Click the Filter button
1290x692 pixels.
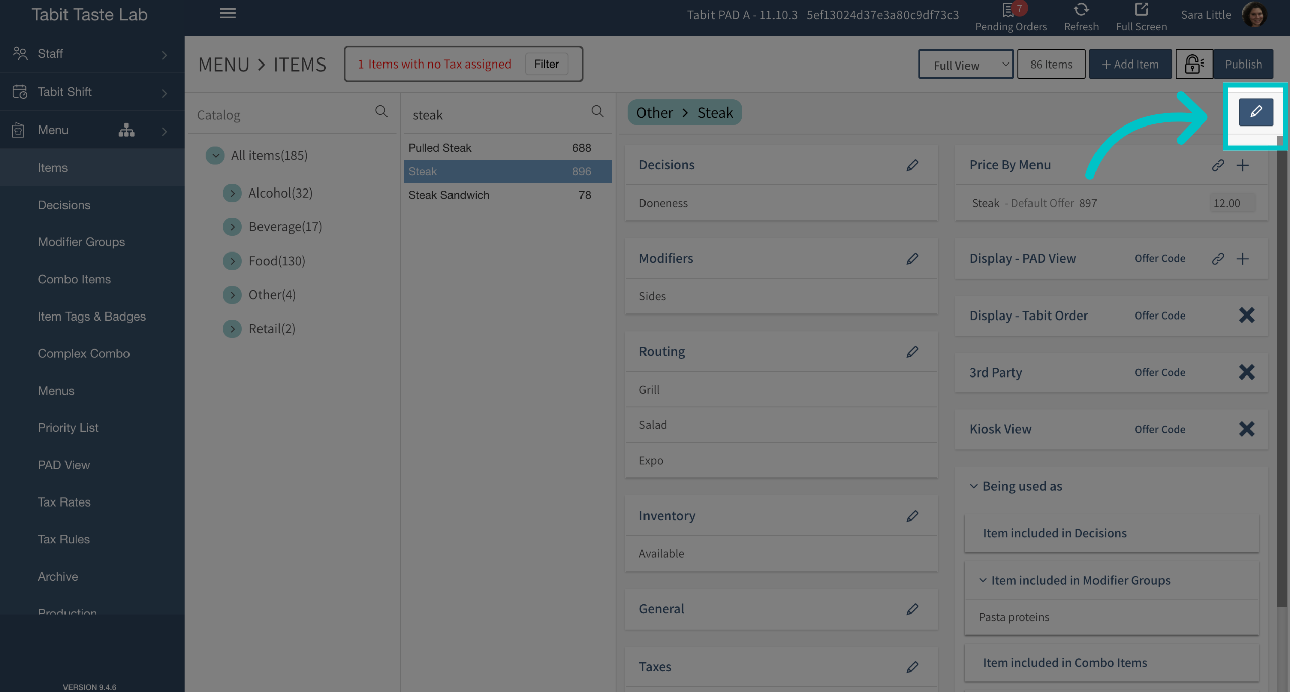coord(546,64)
